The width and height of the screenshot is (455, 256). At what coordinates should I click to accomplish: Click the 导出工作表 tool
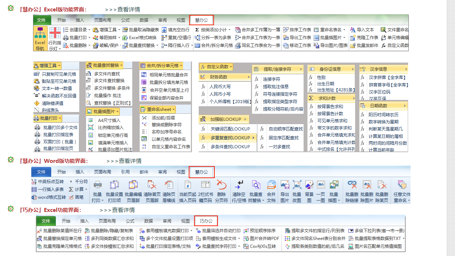tap(297, 38)
